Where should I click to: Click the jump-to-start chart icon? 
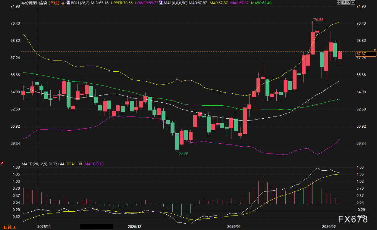[344, 2]
